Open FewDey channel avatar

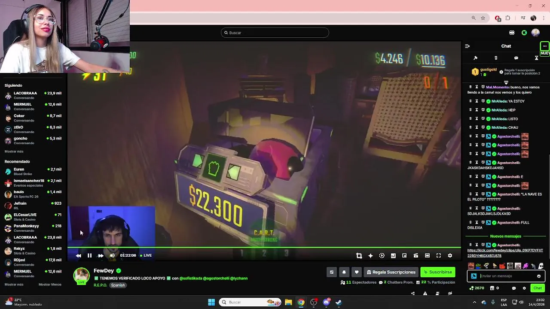(x=81, y=276)
